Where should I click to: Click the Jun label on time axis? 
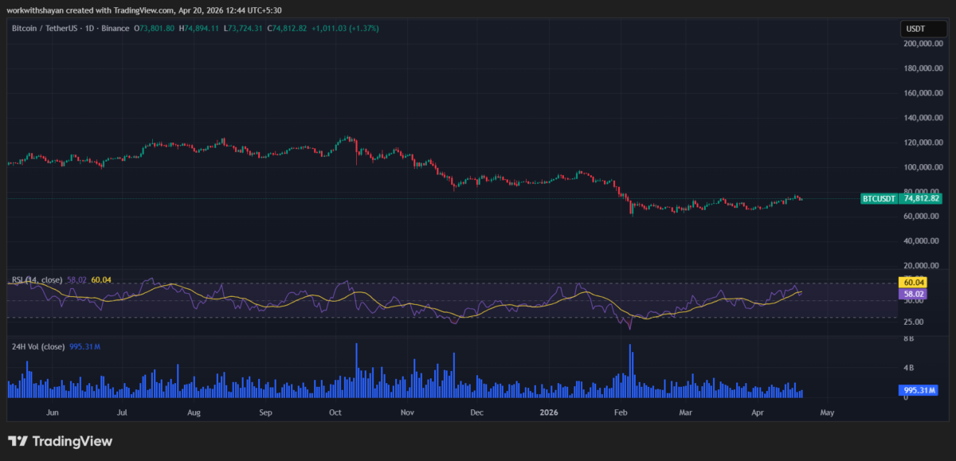coord(53,413)
